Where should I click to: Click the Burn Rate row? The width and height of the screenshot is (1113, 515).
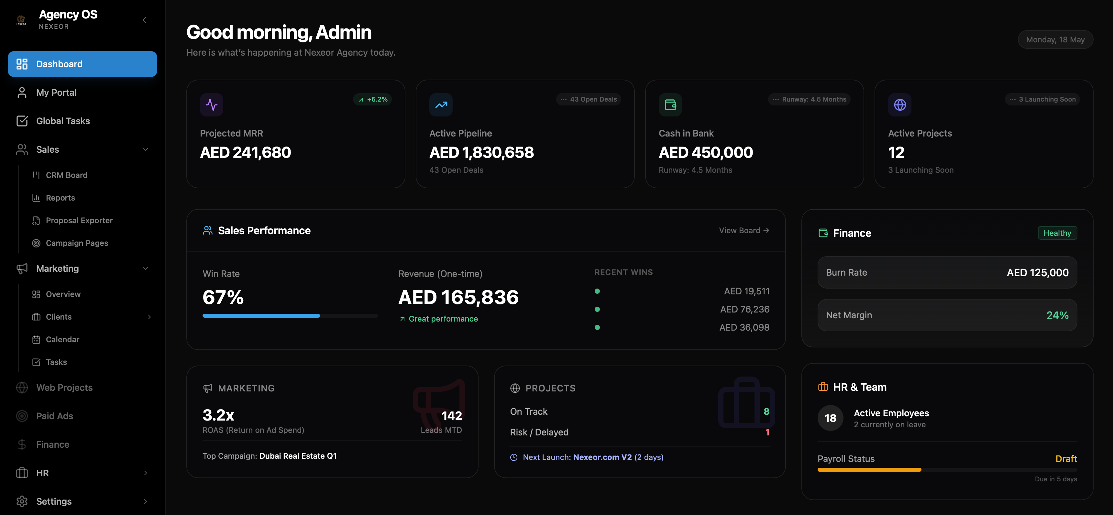[947, 273]
